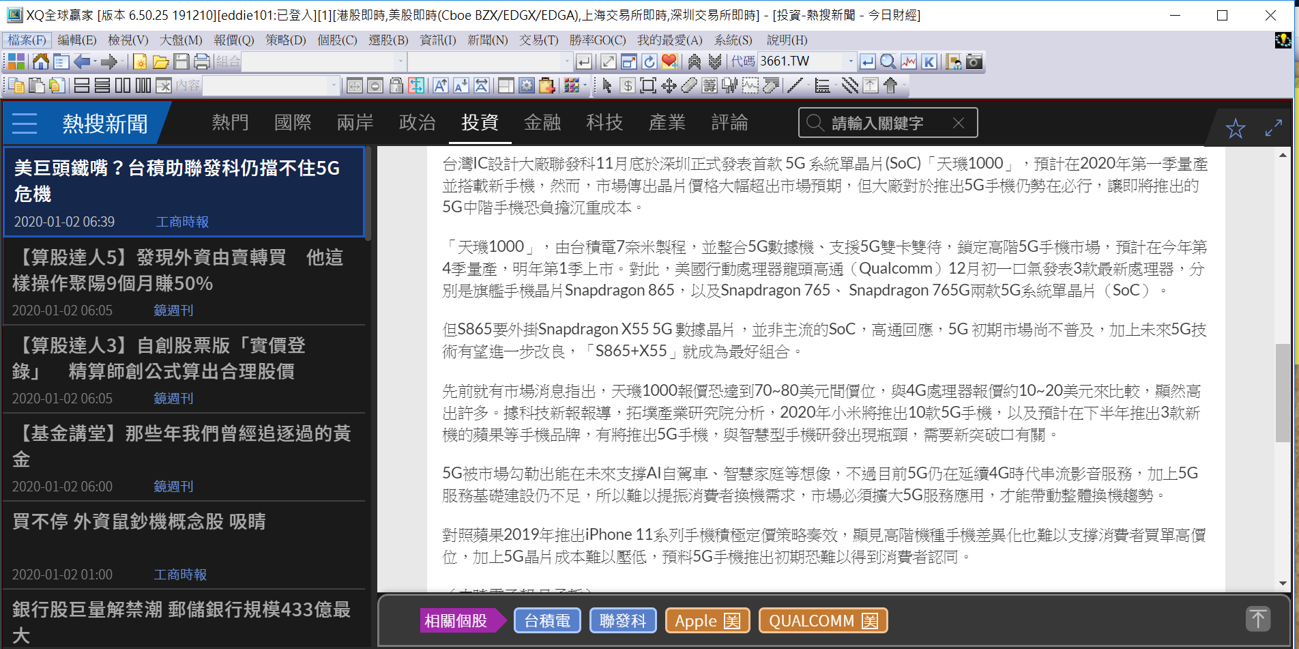1299x649 pixels.
Task: Expand the stock code 3661.TW dropdown
Action: [x=850, y=62]
